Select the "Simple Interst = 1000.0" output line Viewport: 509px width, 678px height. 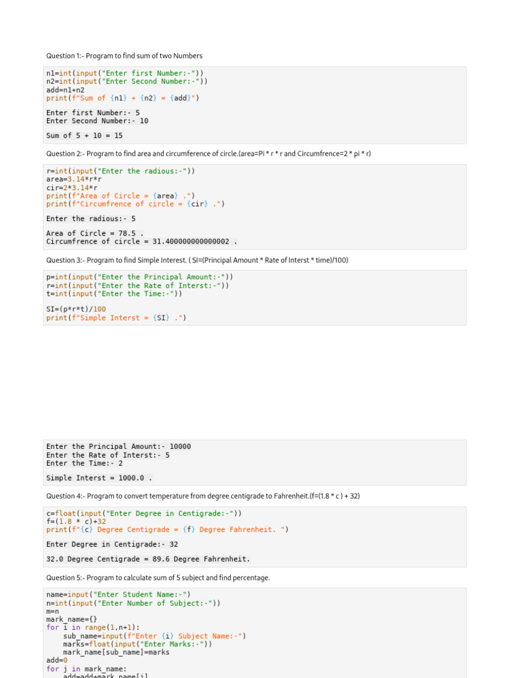point(99,478)
